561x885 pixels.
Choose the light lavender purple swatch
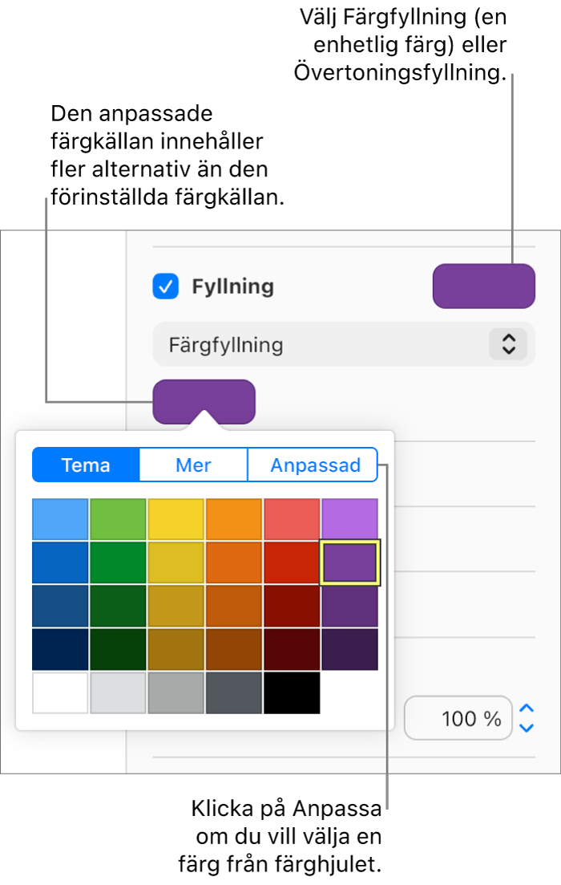click(349, 519)
